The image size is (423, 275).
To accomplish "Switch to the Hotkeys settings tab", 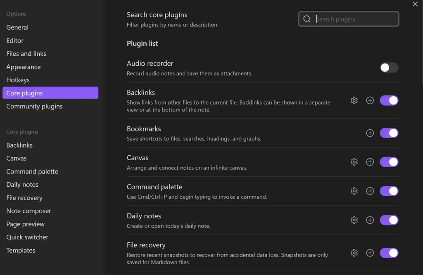I will (x=18, y=80).
